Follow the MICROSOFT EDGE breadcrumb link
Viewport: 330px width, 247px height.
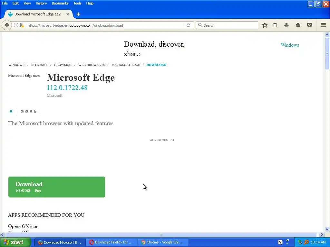coord(125,65)
